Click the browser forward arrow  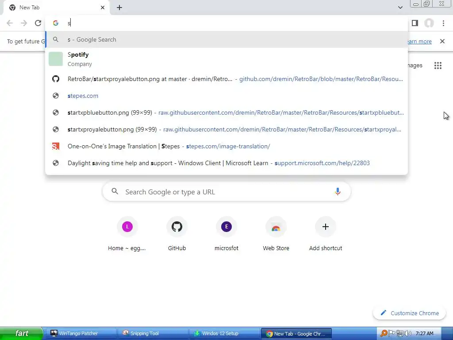[x=24, y=23]
